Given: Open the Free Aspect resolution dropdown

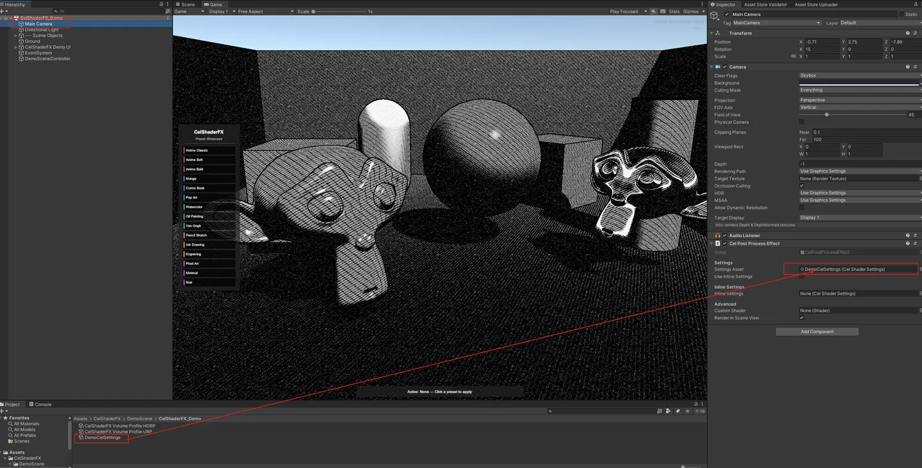Looking at the screenshot, I should tap(266, 12).
